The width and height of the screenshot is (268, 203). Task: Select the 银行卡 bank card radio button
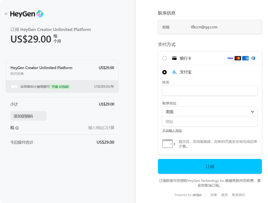[164, 58]
